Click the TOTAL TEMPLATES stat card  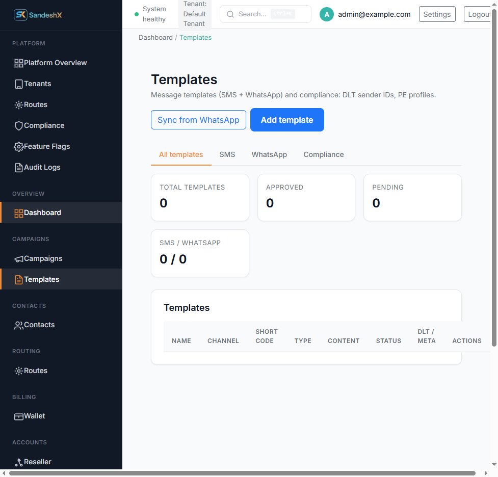point(200,198)
